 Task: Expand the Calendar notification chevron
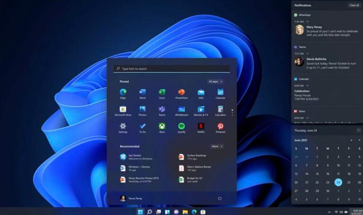[x=308, y=86]
